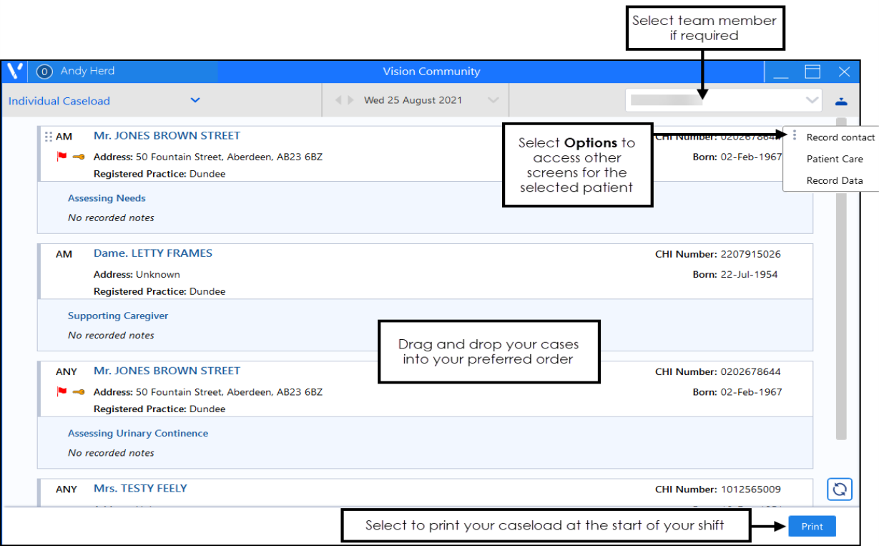The height and width of the screenshot is (546, 879).
Task: Click the Print button
Action: click(x=812, y=526)
